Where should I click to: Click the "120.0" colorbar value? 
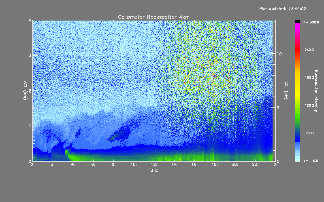click(x=309, y=105)
